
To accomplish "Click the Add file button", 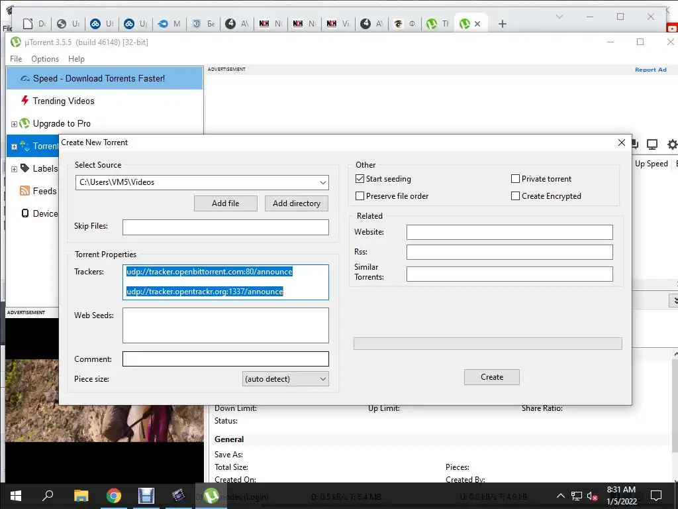I will [x=226, y=203].
